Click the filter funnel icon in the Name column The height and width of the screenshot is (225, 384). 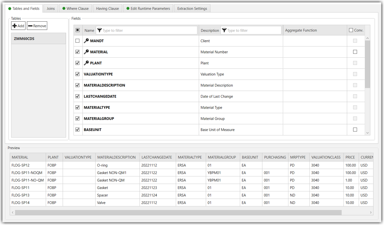coord(100,30)
